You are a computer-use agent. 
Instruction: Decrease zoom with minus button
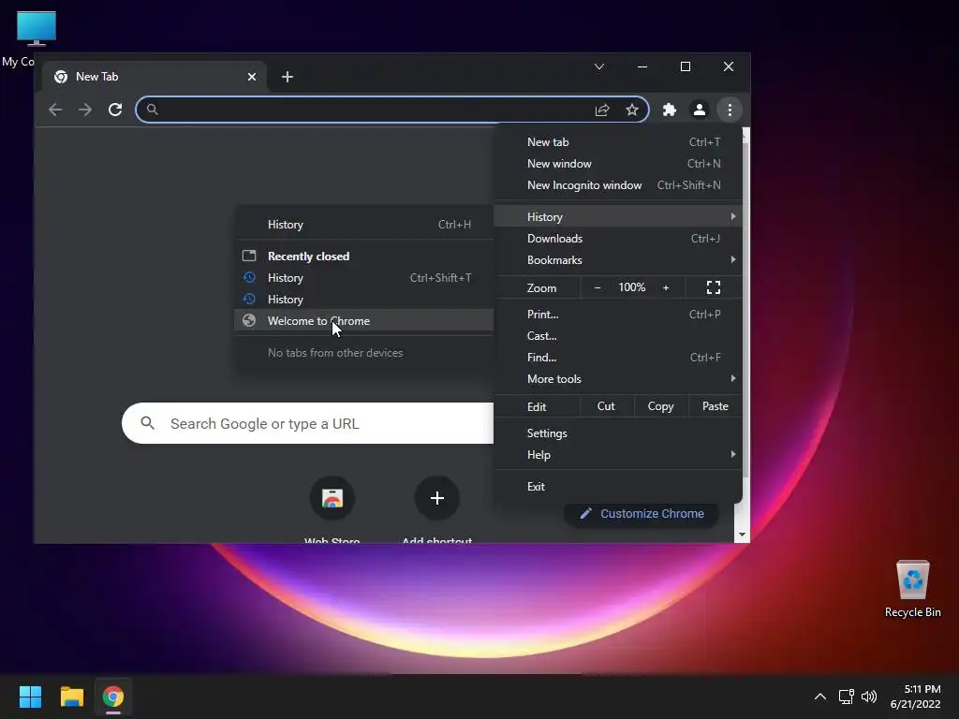click(x=598, y=287)
